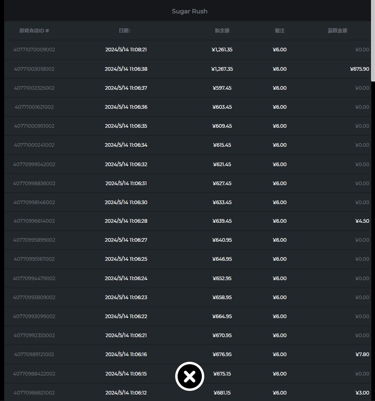375x401 pixels.
Task: Open session 40771000951002
Action: [x=34, y=126]
